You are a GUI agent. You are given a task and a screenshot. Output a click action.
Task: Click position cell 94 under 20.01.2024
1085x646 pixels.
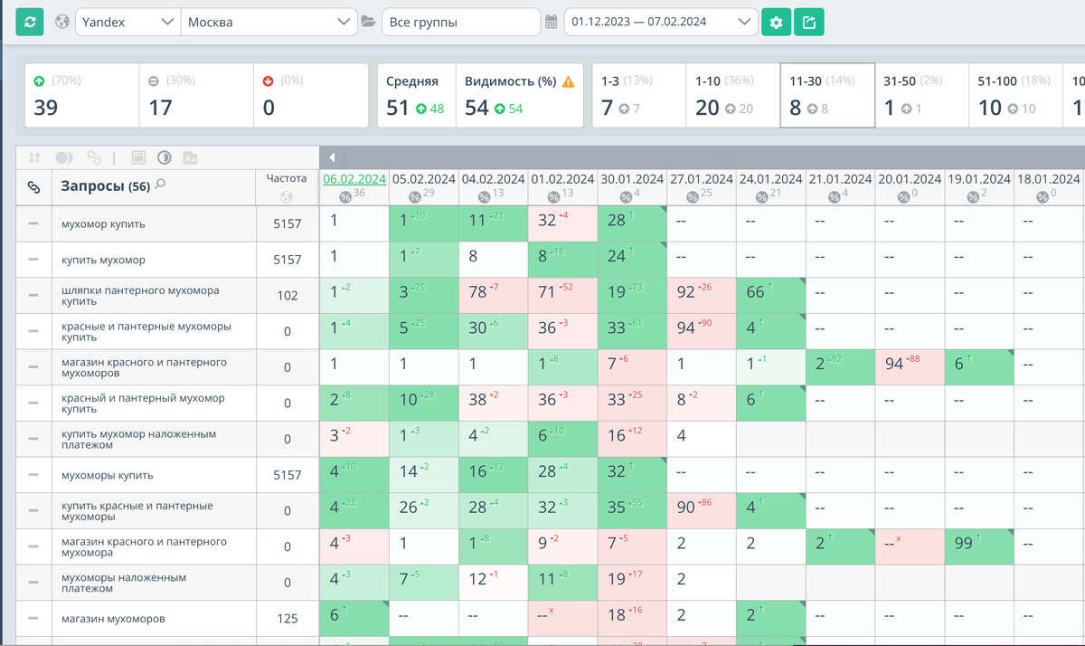click(910, 367)
